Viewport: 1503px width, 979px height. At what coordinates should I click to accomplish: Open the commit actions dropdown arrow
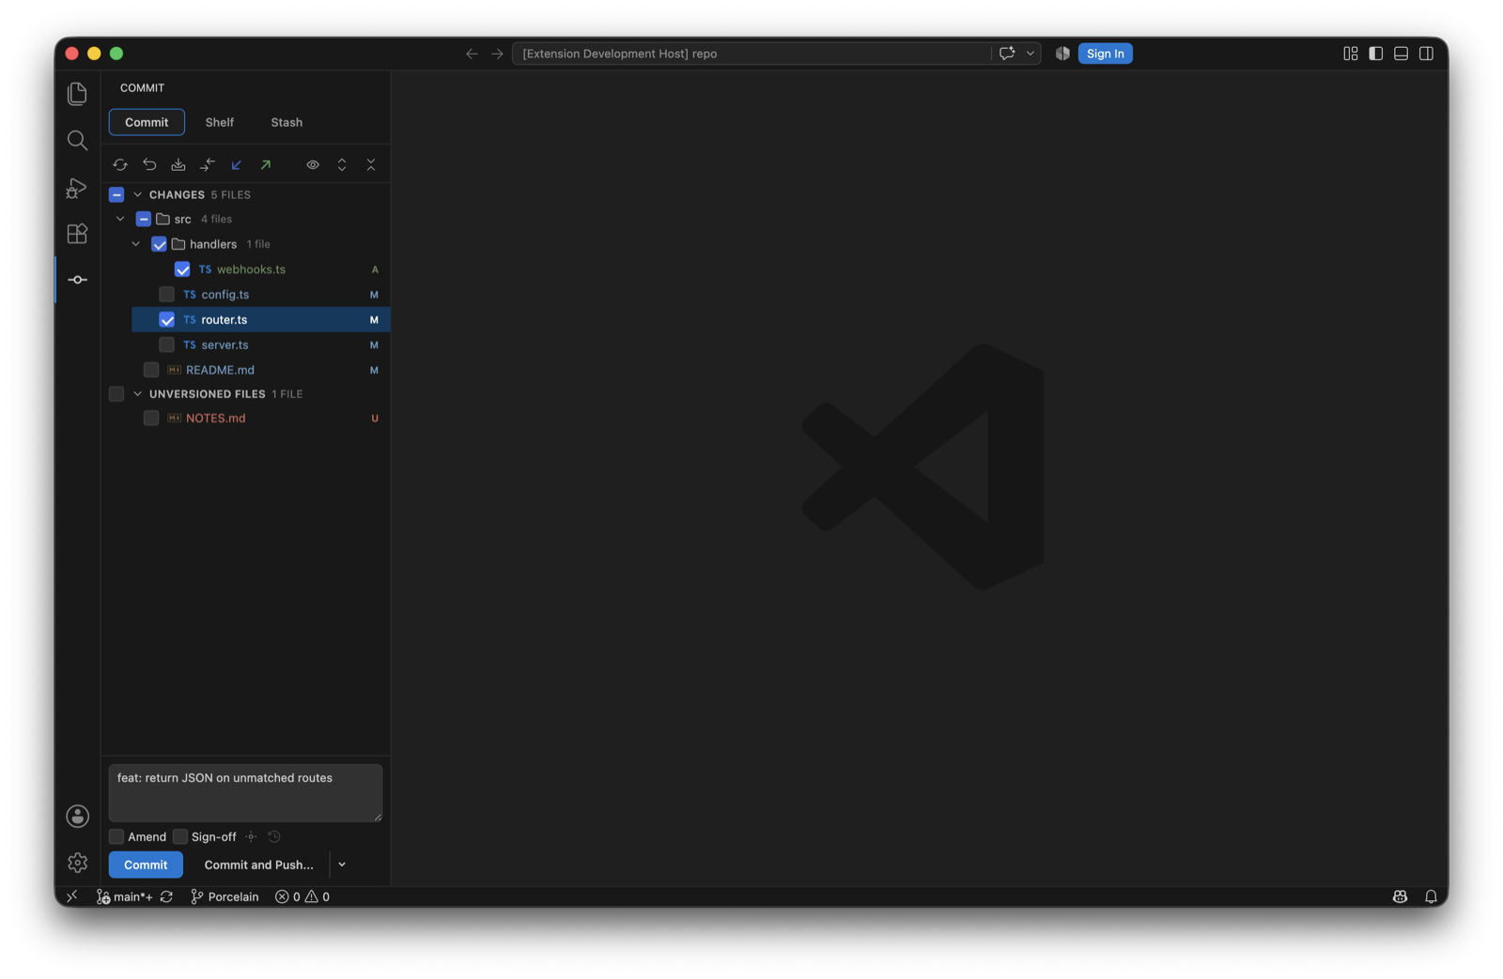click(x=342, y=865)
